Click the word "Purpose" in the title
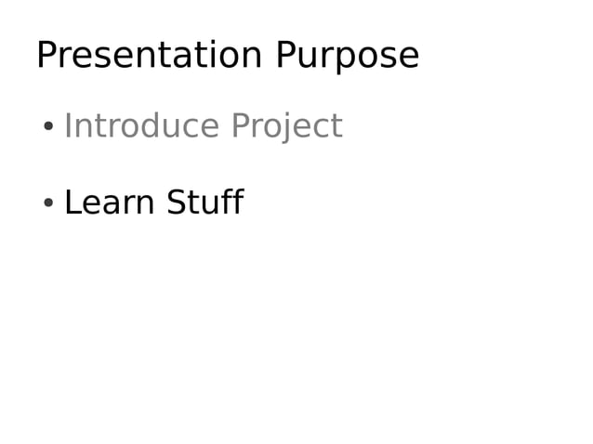The height and width of the screenshot is (444, 593). click(347, 58)
